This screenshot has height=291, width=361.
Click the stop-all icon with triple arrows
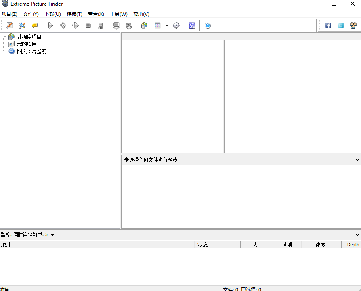pyautogui.click(x=101, y=25)
